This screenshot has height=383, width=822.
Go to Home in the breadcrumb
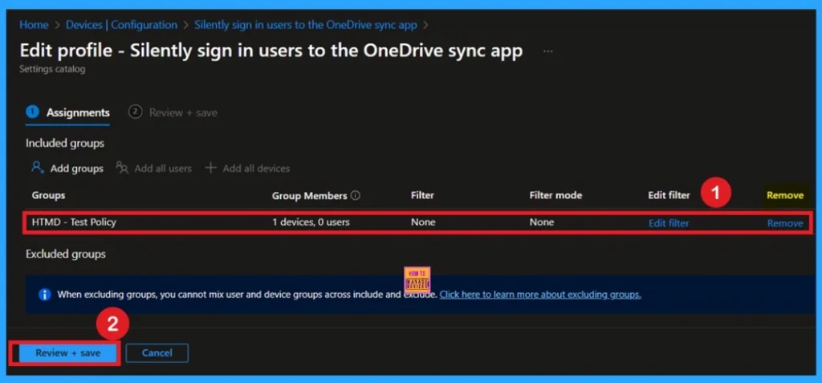[x=34, y=25]
